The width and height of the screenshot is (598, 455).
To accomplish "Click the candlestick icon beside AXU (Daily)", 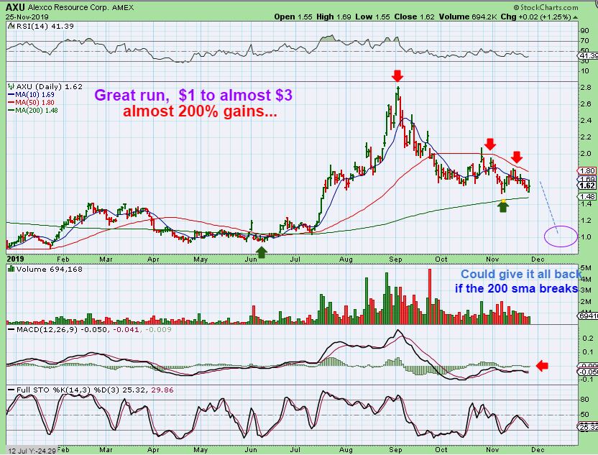I will [x=11, y=86].
